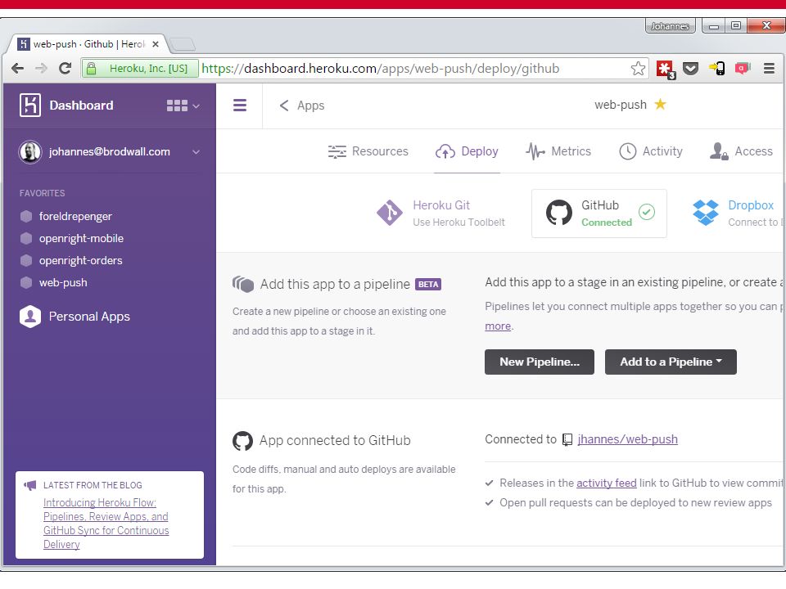Click the Pocket extension icon
Viewport: 786px width, 589px height.
[x=691, y=68]
